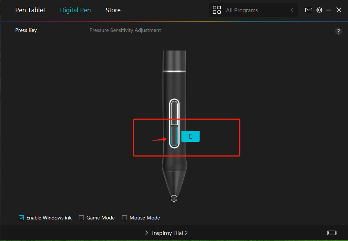Open the Pen Tablet tab
Screen dimensions: 348x241
click(30, 10)
